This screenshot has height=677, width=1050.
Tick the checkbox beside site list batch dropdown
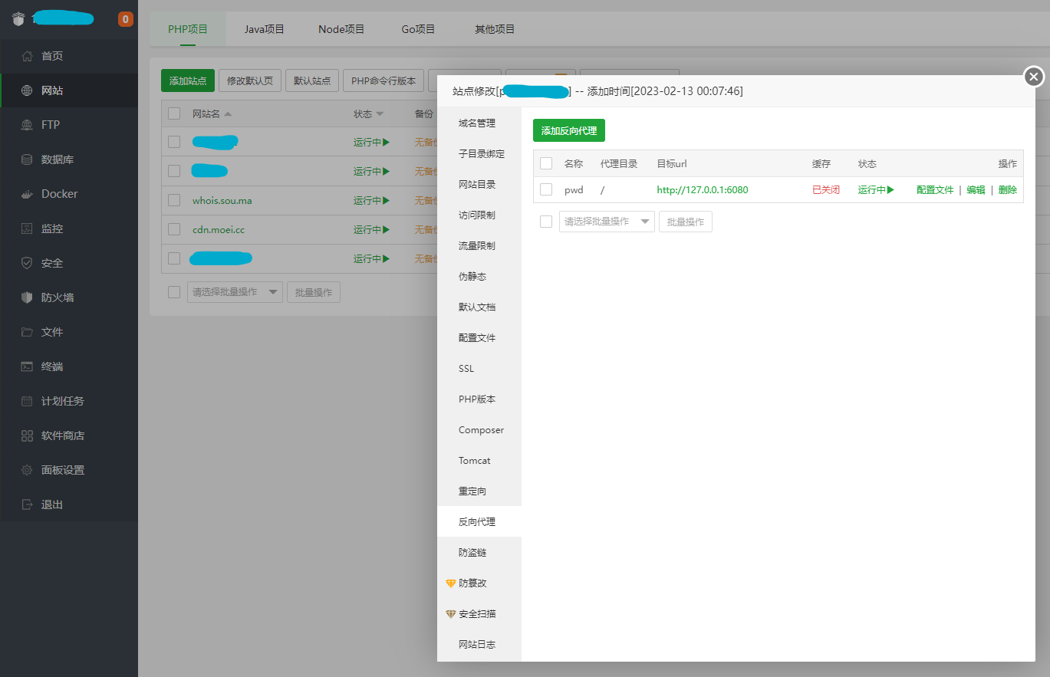(174, 292)
